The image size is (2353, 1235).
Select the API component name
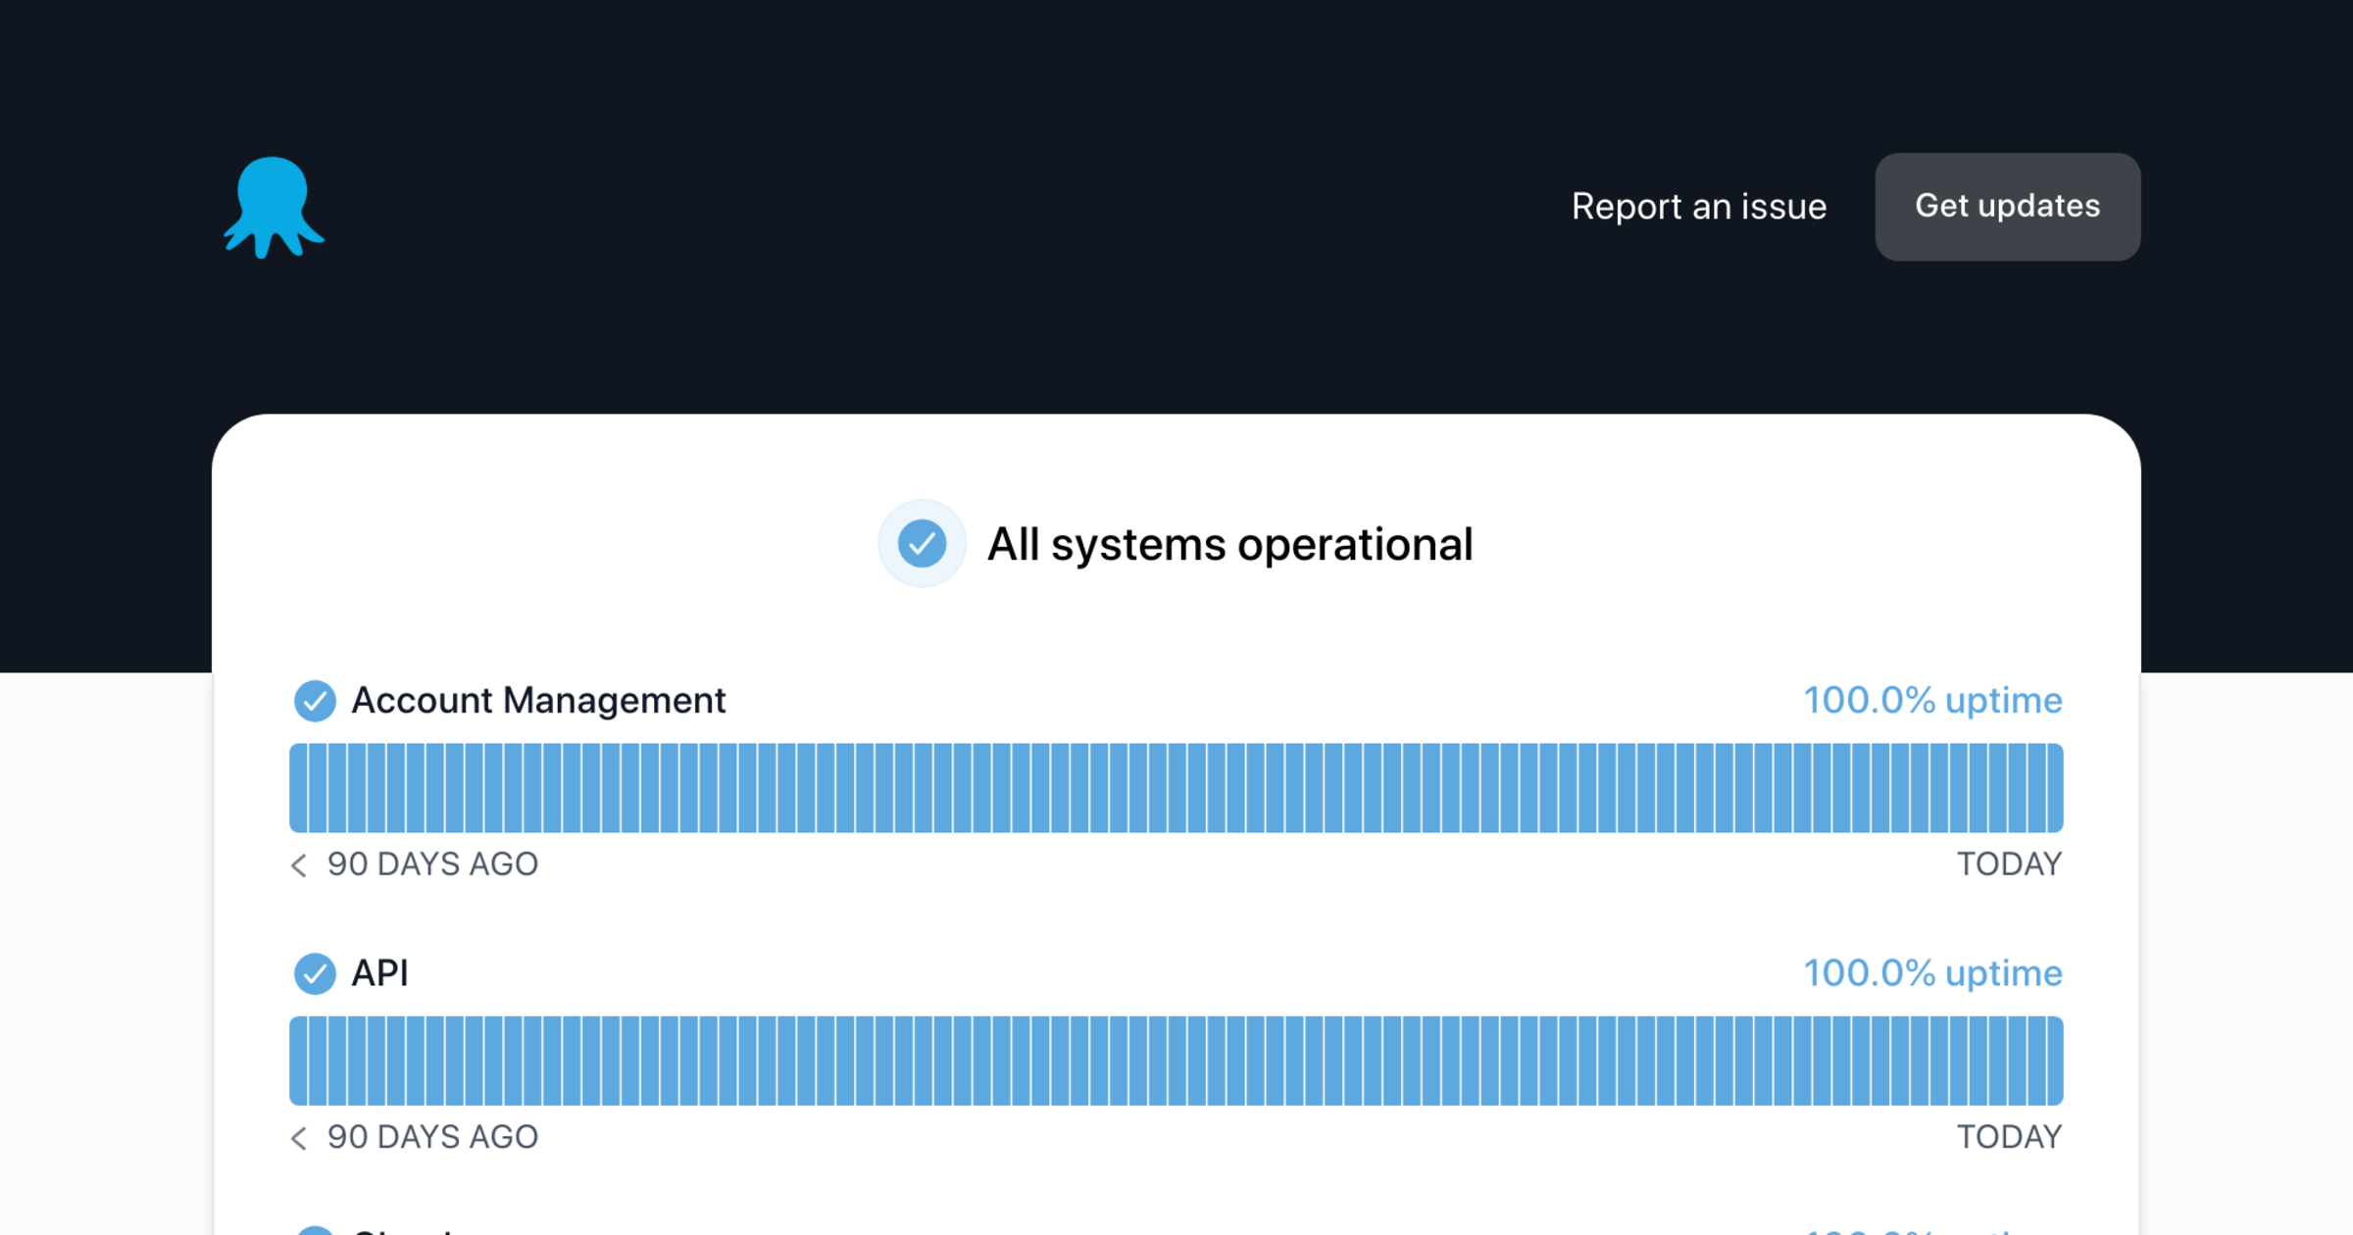(x=379, y=973)
